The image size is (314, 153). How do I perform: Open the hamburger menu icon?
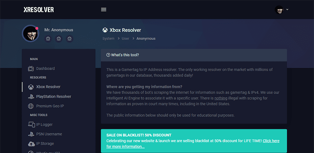coord(104,10)
